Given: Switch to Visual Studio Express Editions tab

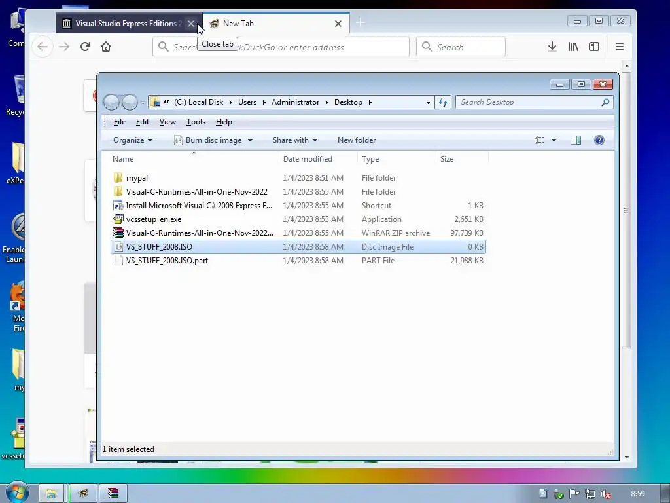Looking at the screenshot, I should click(128, 23).
